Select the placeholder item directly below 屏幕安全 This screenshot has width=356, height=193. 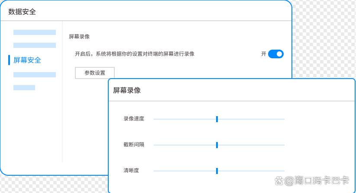(x=35, y=75)
